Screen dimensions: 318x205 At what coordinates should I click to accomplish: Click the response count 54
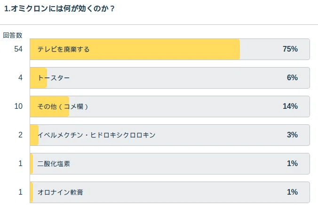click(18, 49)
